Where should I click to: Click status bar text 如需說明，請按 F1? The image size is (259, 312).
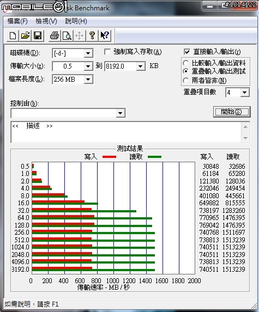32,304
